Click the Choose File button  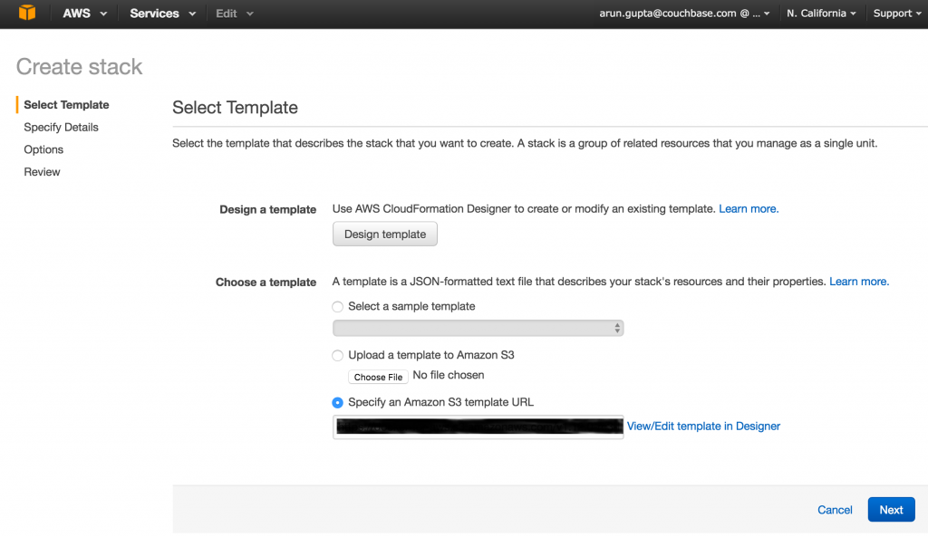(378, 377)
